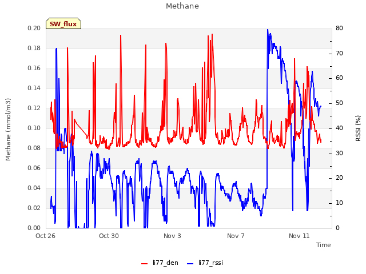Click the Nov 3 x-axis tick label
366x274 pixels.
pyautogui.click(x=172, y=236)
